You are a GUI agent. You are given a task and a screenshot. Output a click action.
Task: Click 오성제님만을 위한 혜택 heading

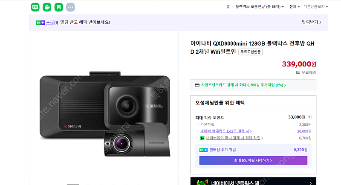tap(220, 103)
